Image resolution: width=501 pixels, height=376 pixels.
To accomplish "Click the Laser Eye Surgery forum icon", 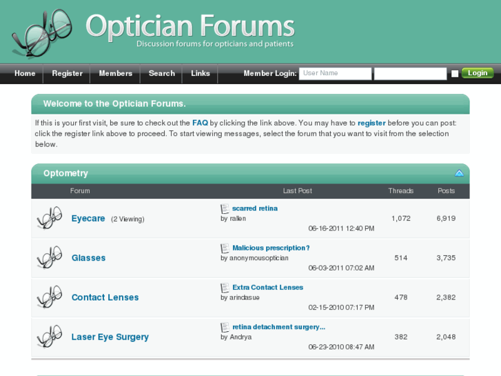I will click(50, 337).
